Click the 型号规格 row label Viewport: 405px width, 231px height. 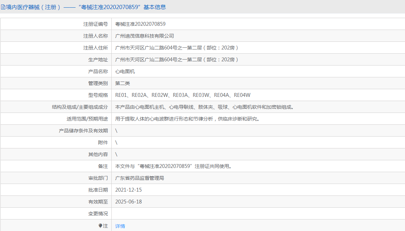point(98,95)
